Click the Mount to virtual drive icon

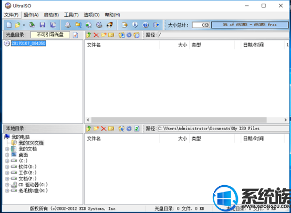coord(99,25)
